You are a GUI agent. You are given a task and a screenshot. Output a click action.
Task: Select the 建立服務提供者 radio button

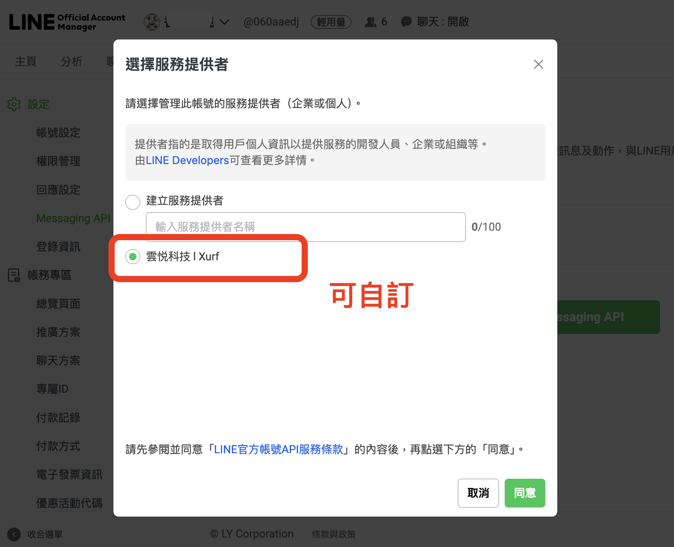click(x=133, y=202)
